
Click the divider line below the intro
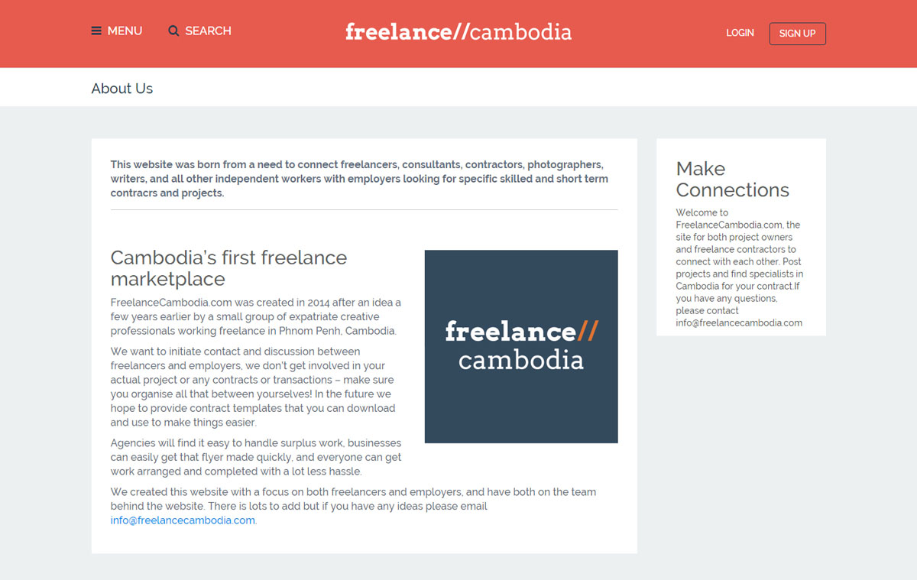click(x=364, y=209)
